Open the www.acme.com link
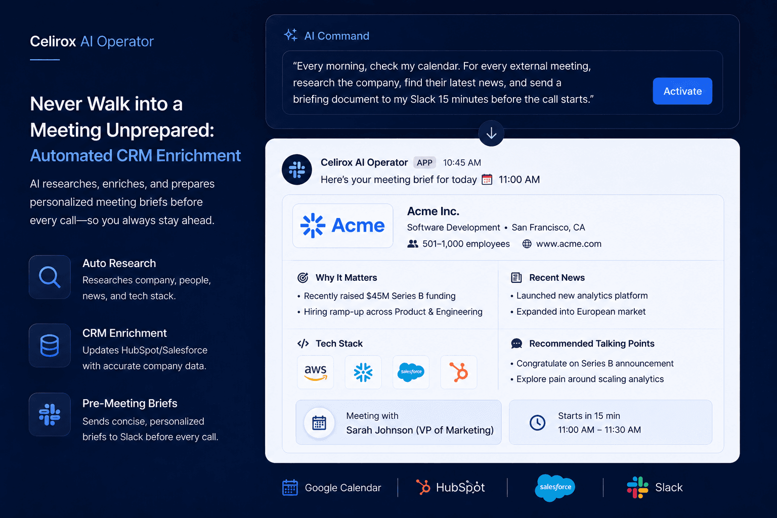The width and height of the screenshot is (777, 518). [x=569, y=244]
